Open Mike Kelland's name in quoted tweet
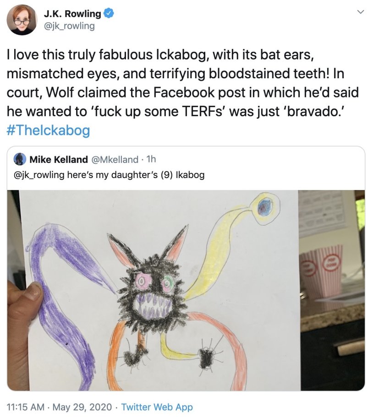 pyautogui.click(x=59, y=160)
